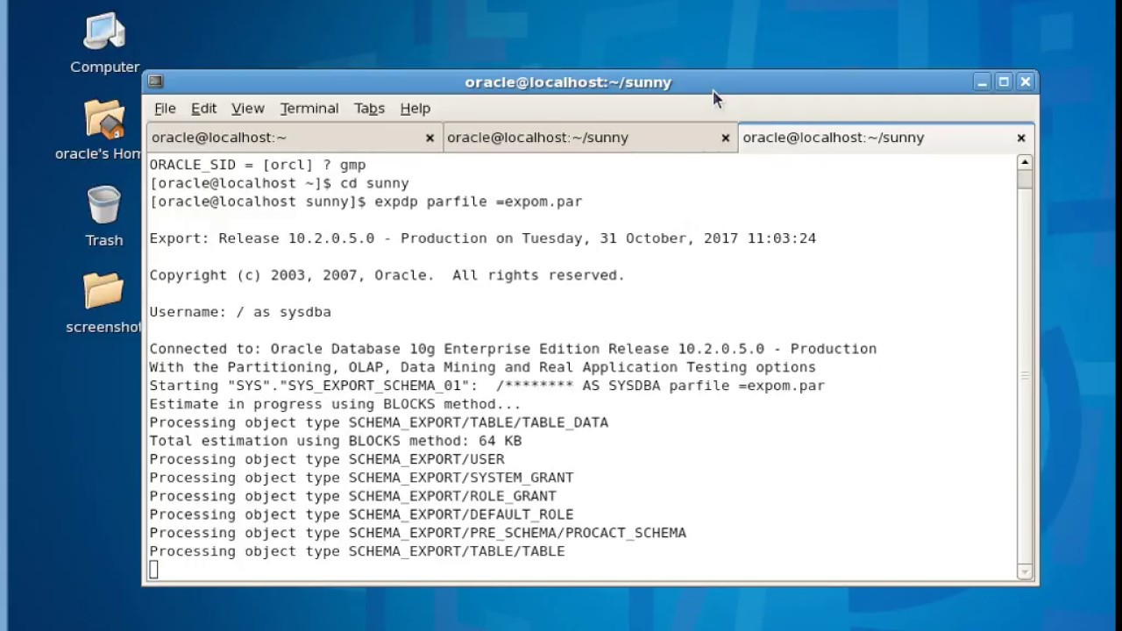Viewport: 1122px width, 631px height.
Task: Click the 'SCHEMA_EXPORT/TABLE/TABLE_DATA' line
Action: 379,422
